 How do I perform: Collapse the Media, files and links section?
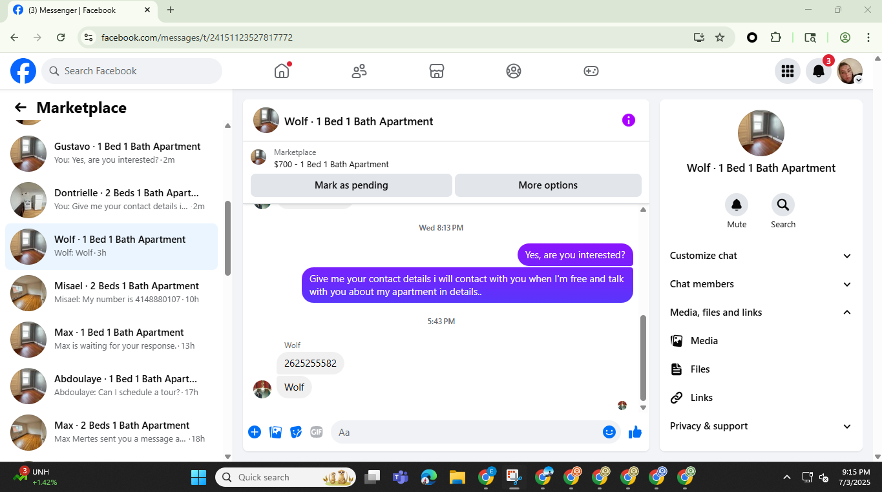coord(761,313)
